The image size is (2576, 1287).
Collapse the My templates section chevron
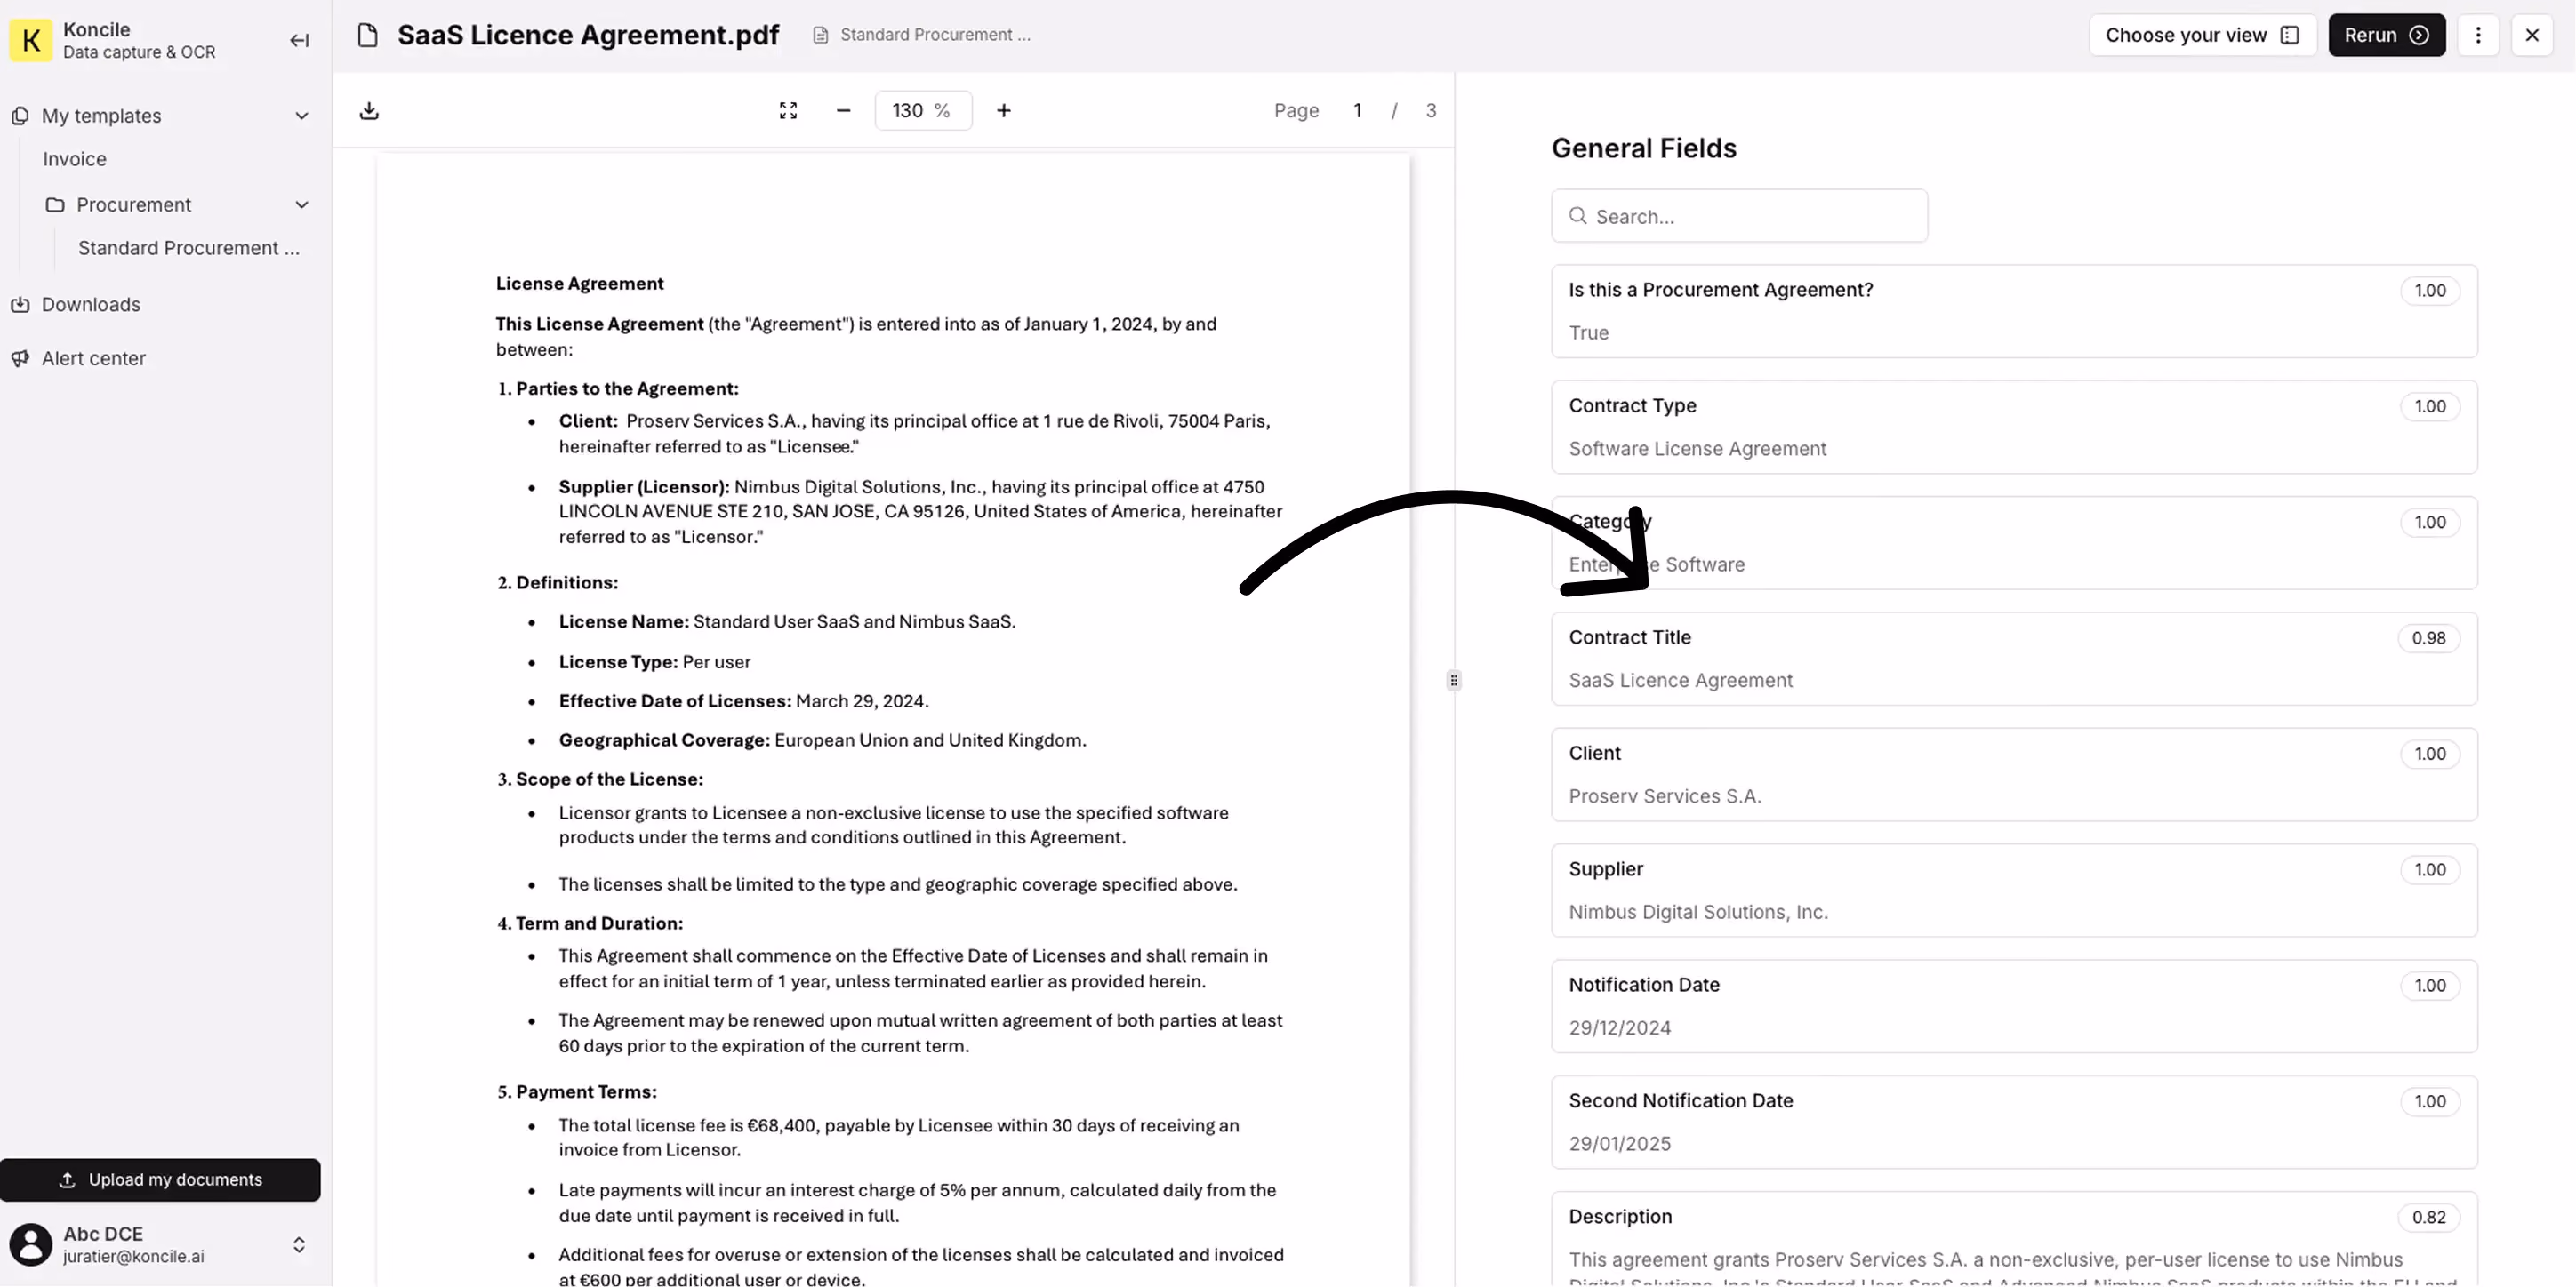click(301, 116)
